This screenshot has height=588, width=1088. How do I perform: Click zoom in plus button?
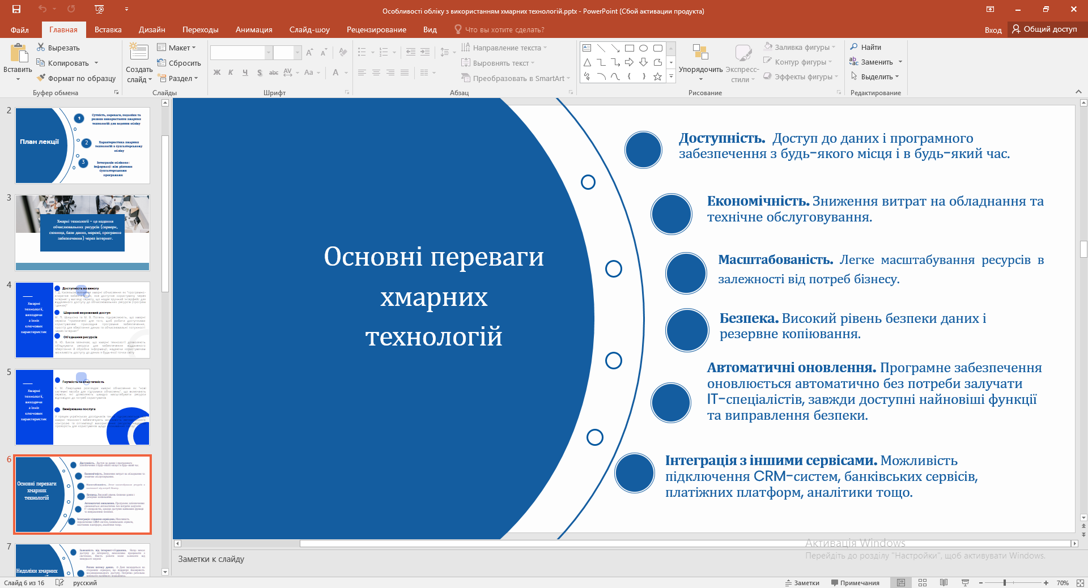point(1046,582)
